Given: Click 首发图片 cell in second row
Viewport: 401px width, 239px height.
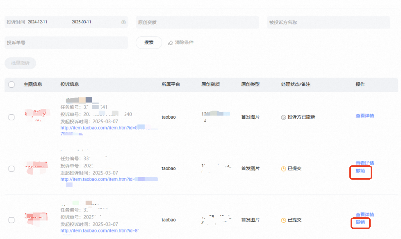Looking at the screenshot, I should click(251, 169).
